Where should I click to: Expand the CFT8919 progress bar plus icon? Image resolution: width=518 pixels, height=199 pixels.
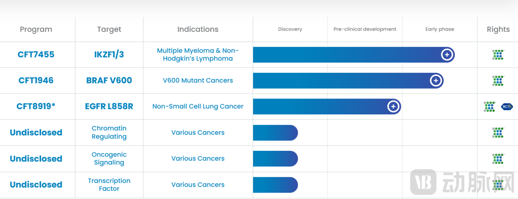tap(393, 107)
